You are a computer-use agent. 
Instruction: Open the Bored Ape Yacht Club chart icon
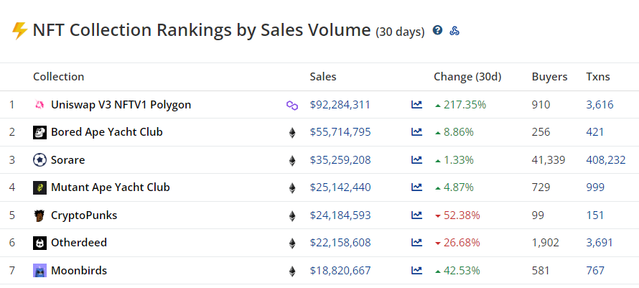tap(416, 132)
